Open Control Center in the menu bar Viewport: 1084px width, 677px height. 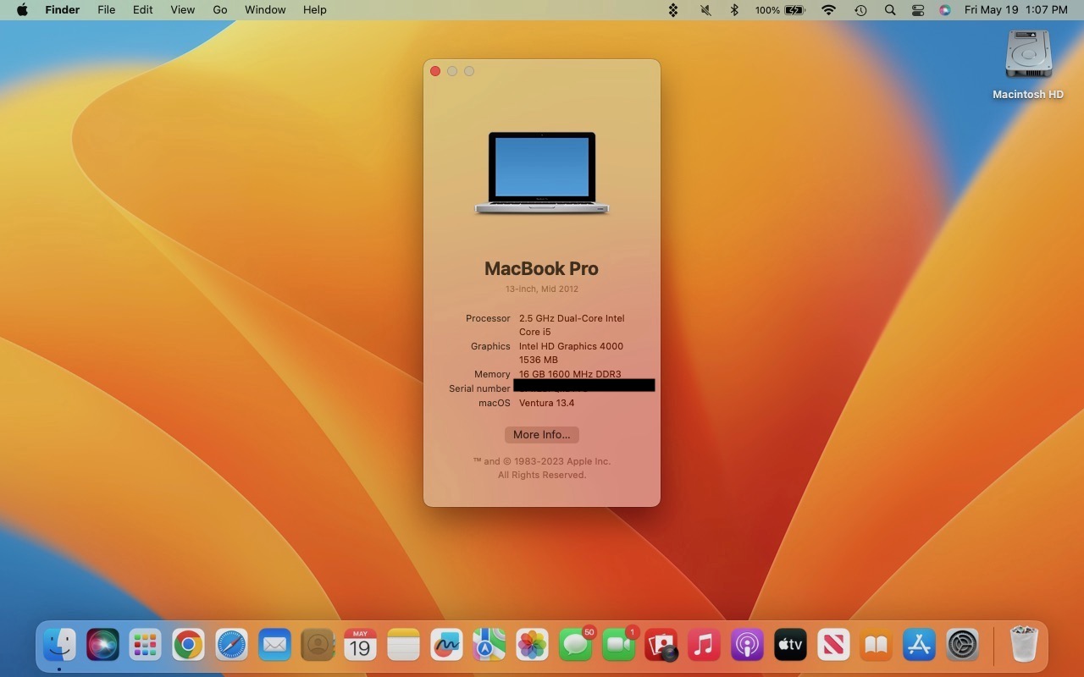click(x=918, y=10)
